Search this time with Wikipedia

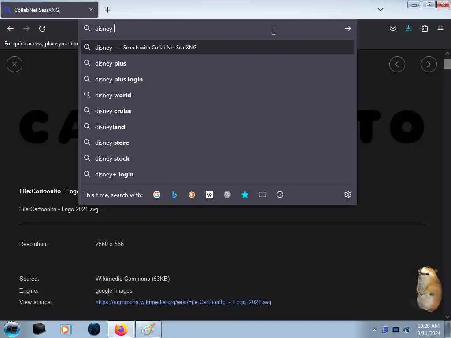tap(209, 195)
